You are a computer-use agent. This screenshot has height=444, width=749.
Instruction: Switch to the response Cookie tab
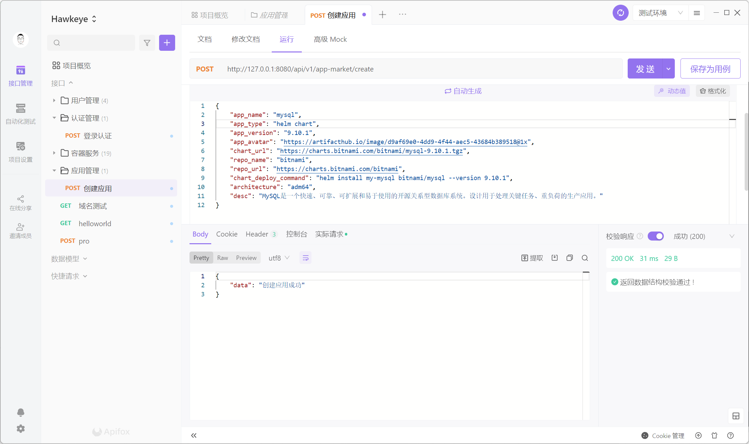tap(227, 234)
